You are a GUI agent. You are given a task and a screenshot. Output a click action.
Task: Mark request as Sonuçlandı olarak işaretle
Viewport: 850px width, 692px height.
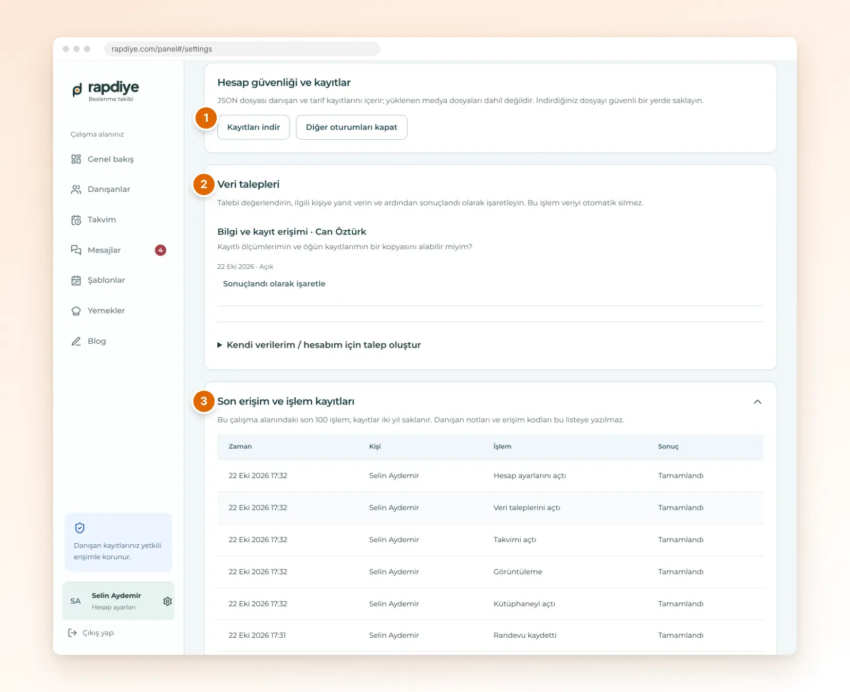(x=274, y=284)
